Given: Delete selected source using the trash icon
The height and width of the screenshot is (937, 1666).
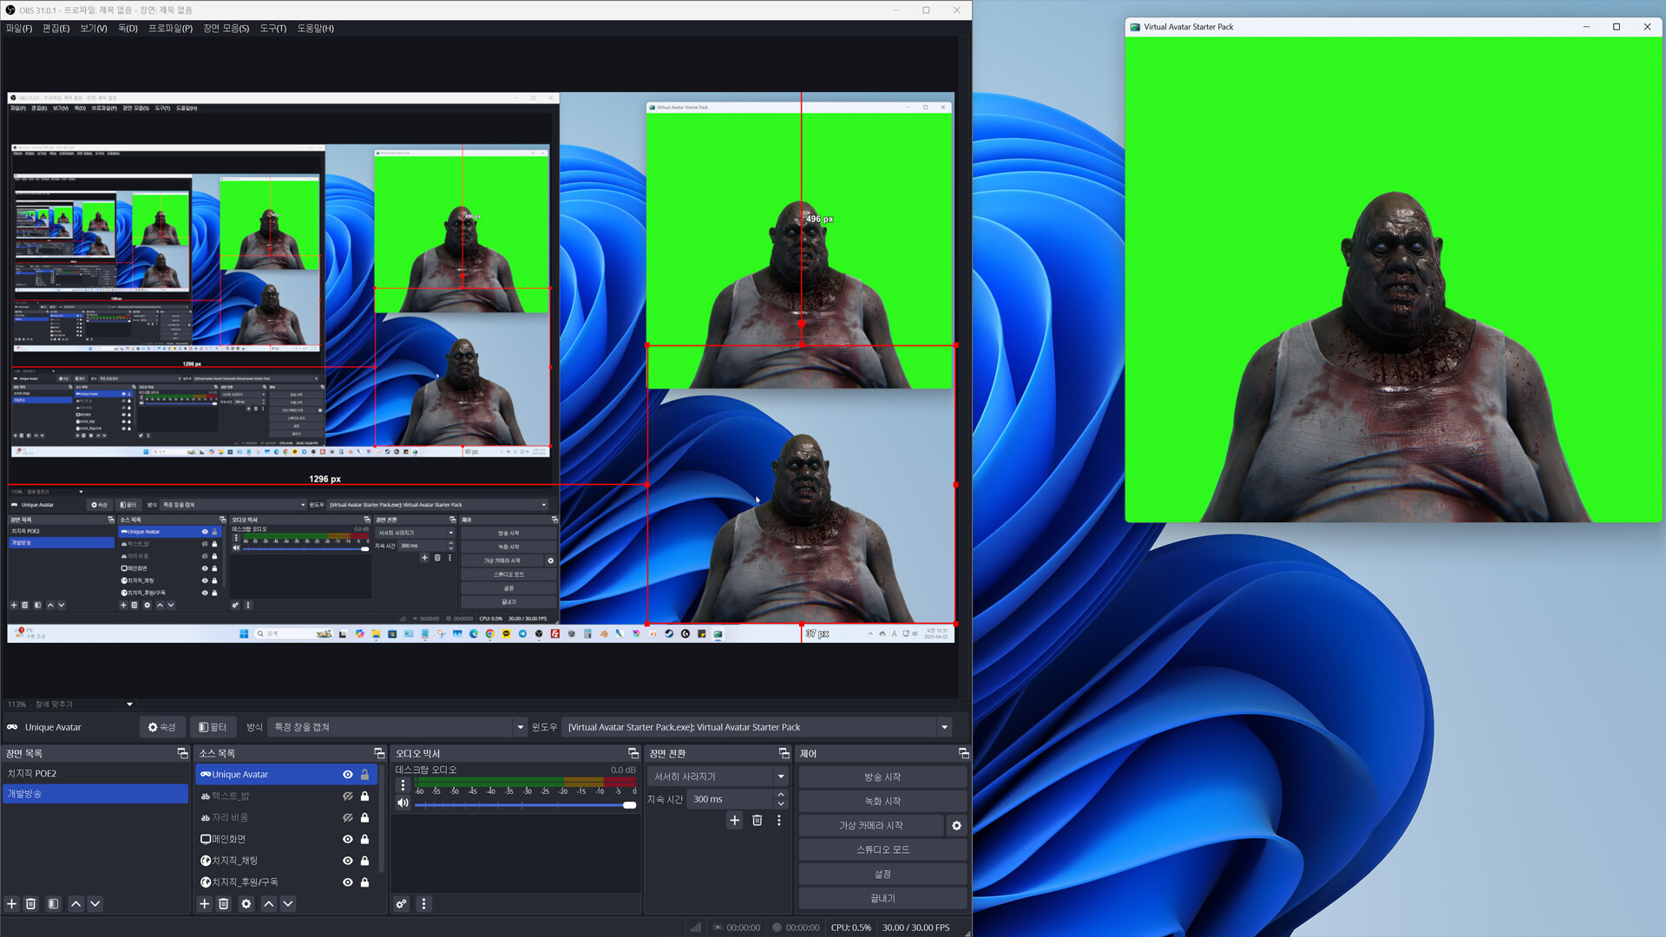Looking at the screenshot, I should point(224,903).
